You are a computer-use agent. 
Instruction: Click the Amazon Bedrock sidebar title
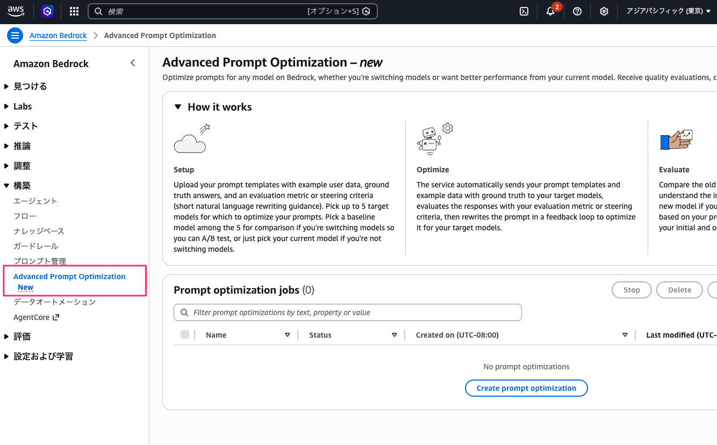[x=51, y=63]
